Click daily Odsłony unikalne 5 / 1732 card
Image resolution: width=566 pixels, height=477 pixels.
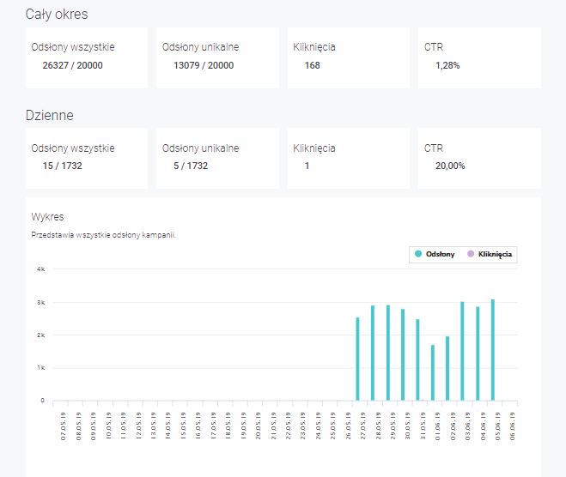(217, 158)
